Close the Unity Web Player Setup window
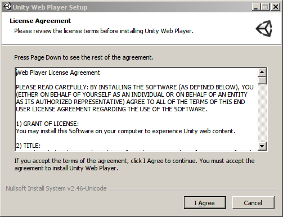Image resolution: width=283 pixels, height=217 pixels. (276, 7)
